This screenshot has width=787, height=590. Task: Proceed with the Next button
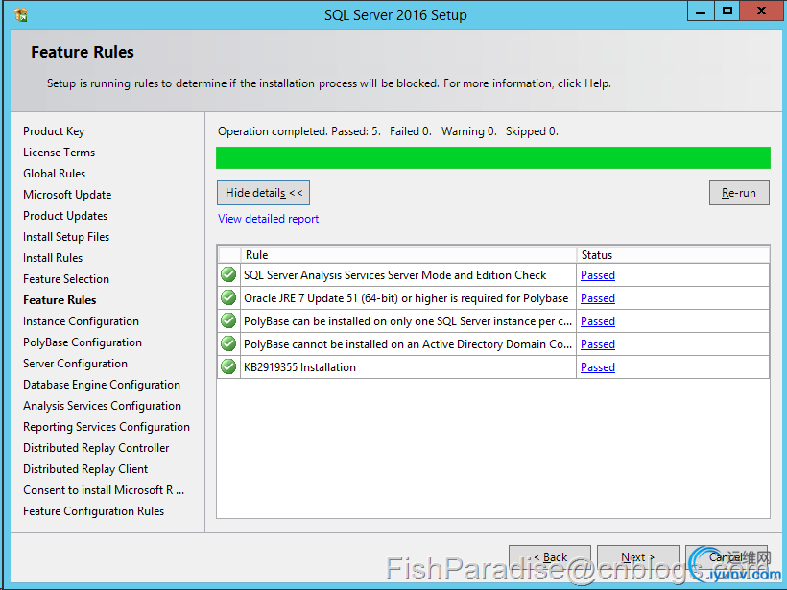point(638,557)
